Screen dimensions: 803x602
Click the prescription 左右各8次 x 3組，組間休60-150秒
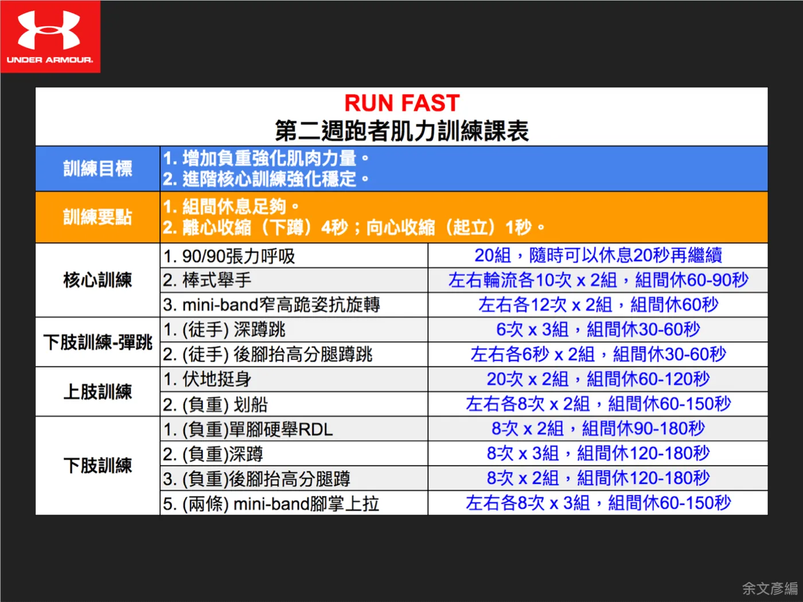tap(598, 503)
